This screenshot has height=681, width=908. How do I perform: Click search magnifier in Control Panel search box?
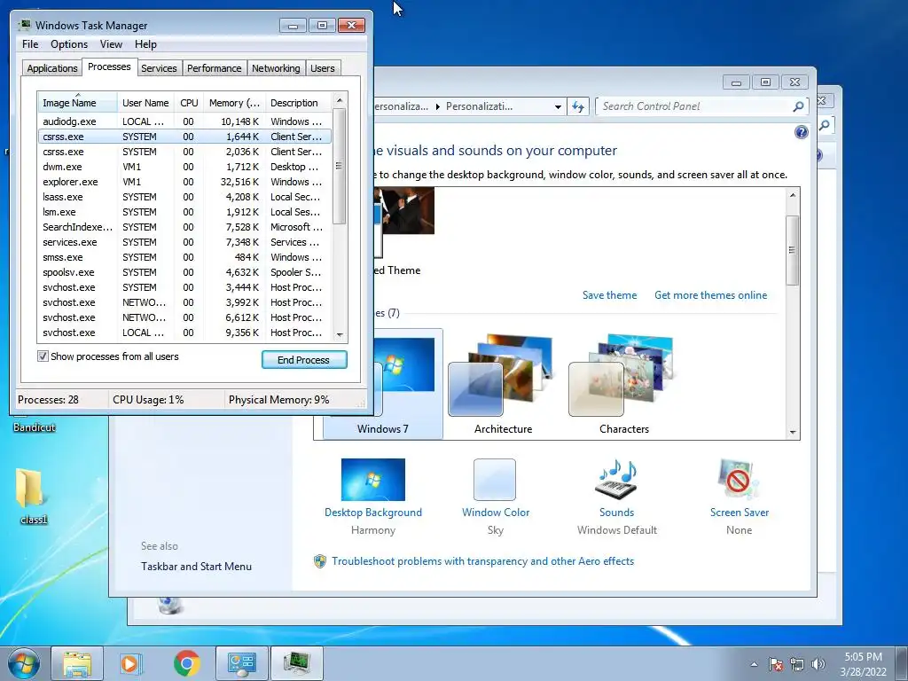(798, 106)
